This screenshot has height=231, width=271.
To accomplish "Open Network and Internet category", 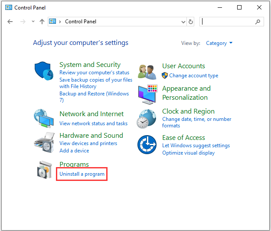I will coord(91,114).
